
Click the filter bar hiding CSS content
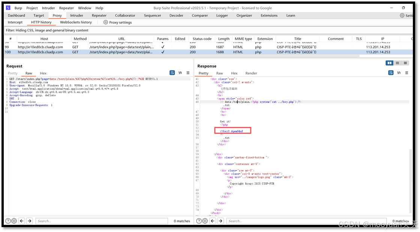(x=208, y=30)
